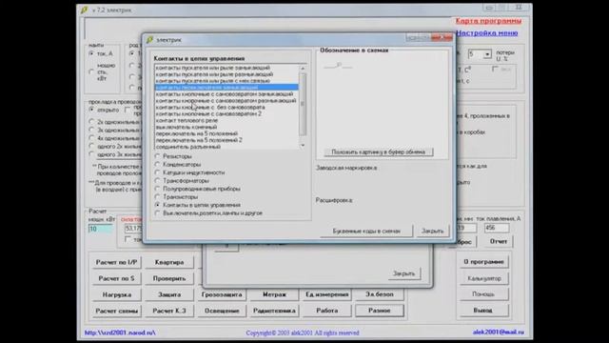Select 'открыто' radio in main window
Screen dimensions: 609x343
point(91,111)
